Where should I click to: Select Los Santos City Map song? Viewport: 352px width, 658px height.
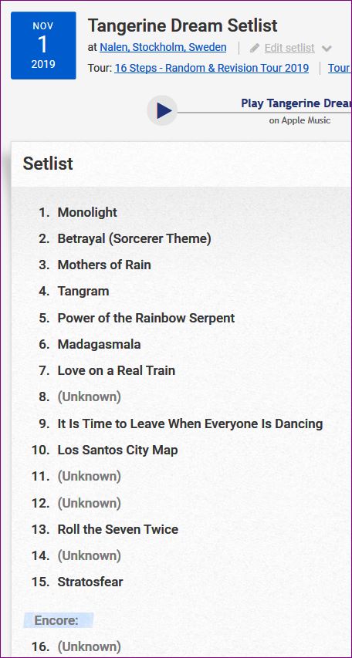point(117,450)
